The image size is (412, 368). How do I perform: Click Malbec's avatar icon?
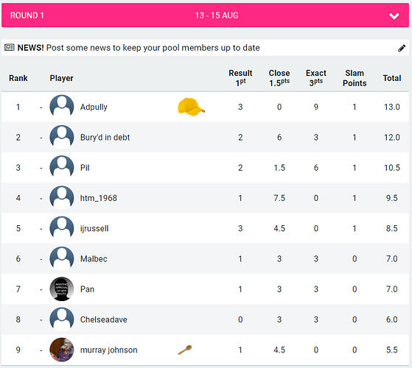tap(62, 258)
